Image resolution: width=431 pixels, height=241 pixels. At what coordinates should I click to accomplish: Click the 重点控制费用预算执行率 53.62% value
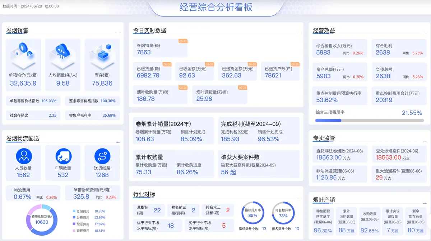click(x=327, y=100)
